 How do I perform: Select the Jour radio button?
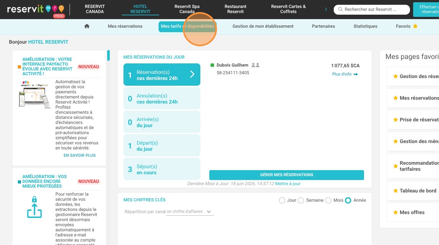coord(282,200)
